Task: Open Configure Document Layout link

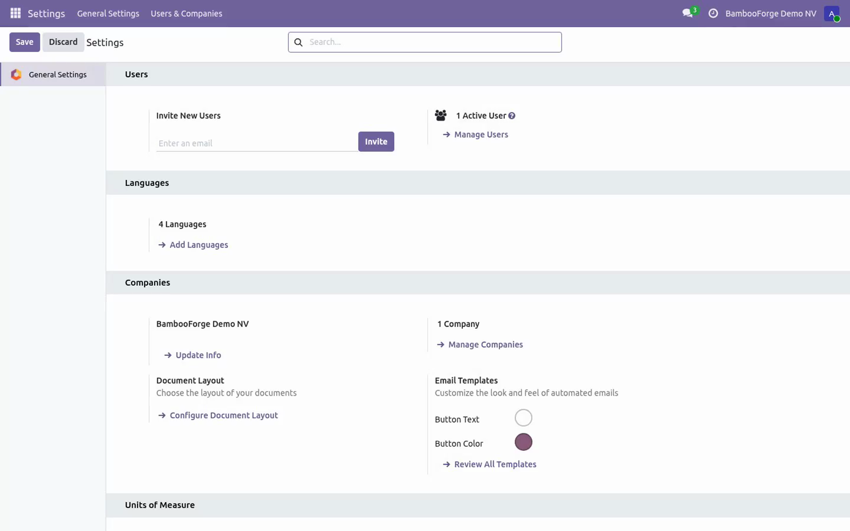Action: click(218, 415)
